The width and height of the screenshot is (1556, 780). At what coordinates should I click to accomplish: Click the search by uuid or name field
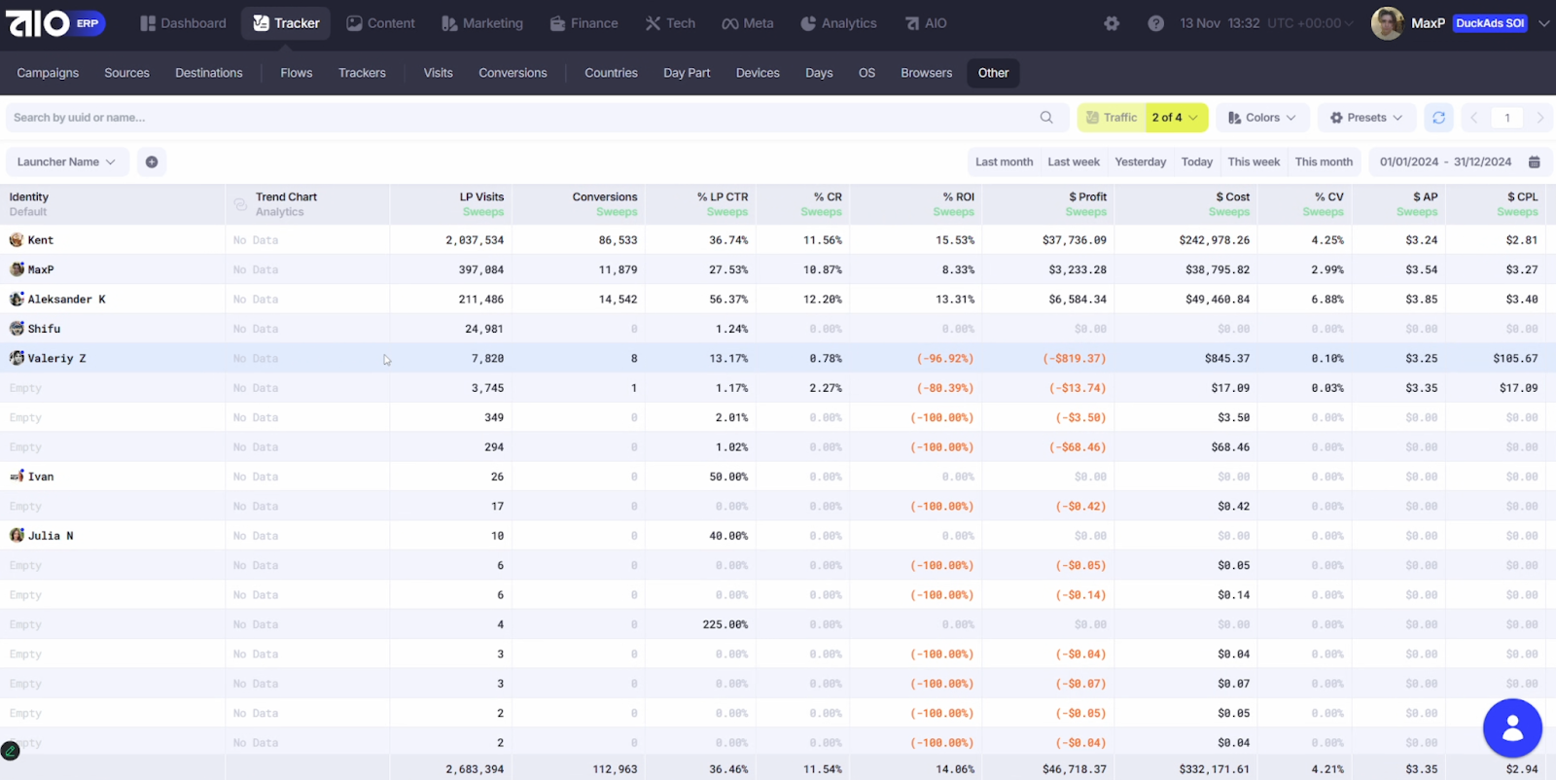(x=515, y=118)
